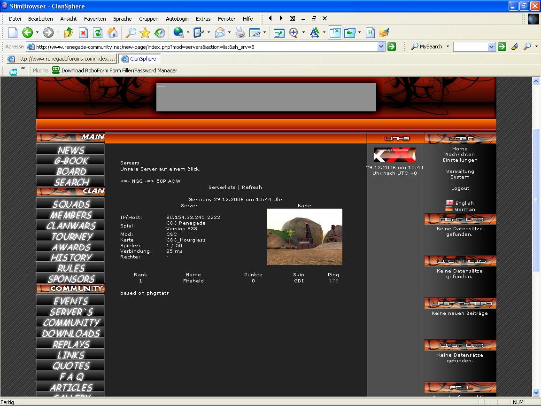Viewport: 541px width, 406px height.
Task: Click the red Stop loading icon
Action: (x=83, y=32)
